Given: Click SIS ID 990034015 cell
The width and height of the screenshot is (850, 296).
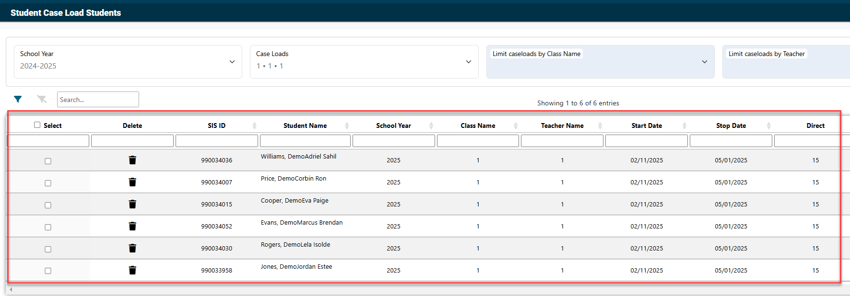Looking at the screenshot, I should [217, 205].
